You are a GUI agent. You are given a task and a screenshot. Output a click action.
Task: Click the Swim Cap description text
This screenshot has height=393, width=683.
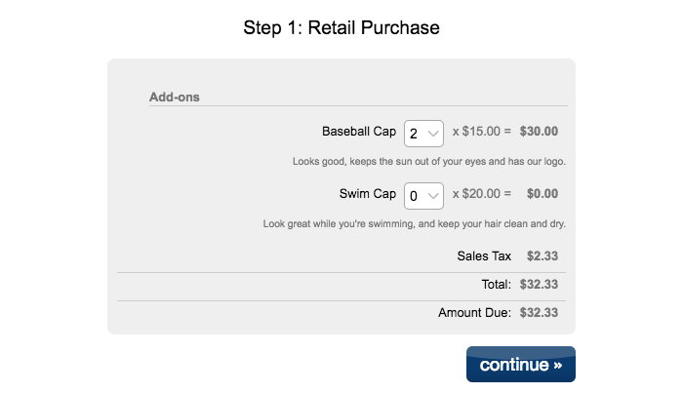point(415,224)
